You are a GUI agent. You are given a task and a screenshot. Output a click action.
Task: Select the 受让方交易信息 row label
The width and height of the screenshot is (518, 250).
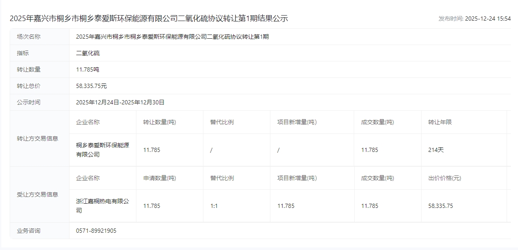37,194
